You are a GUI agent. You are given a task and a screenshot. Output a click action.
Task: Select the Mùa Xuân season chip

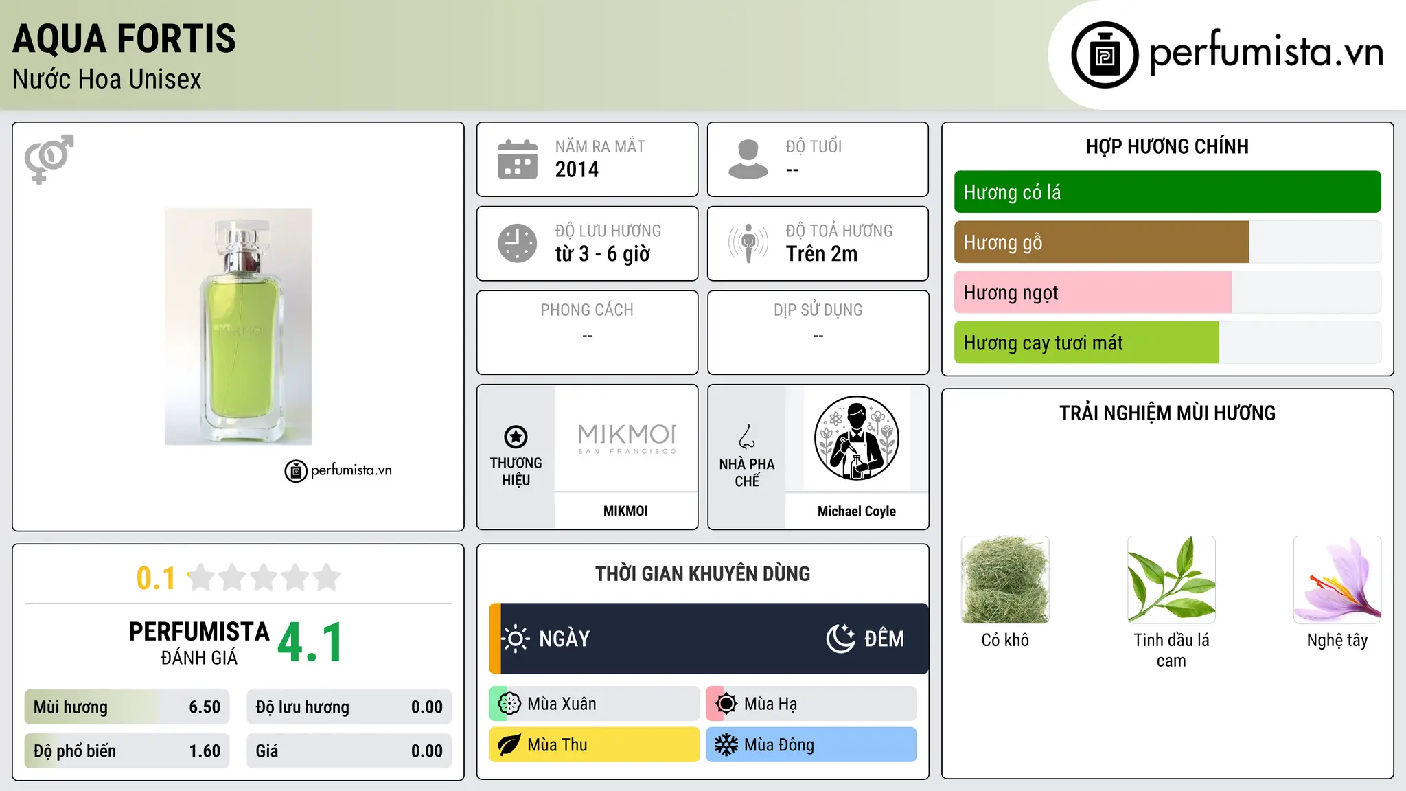coord(595,704)
